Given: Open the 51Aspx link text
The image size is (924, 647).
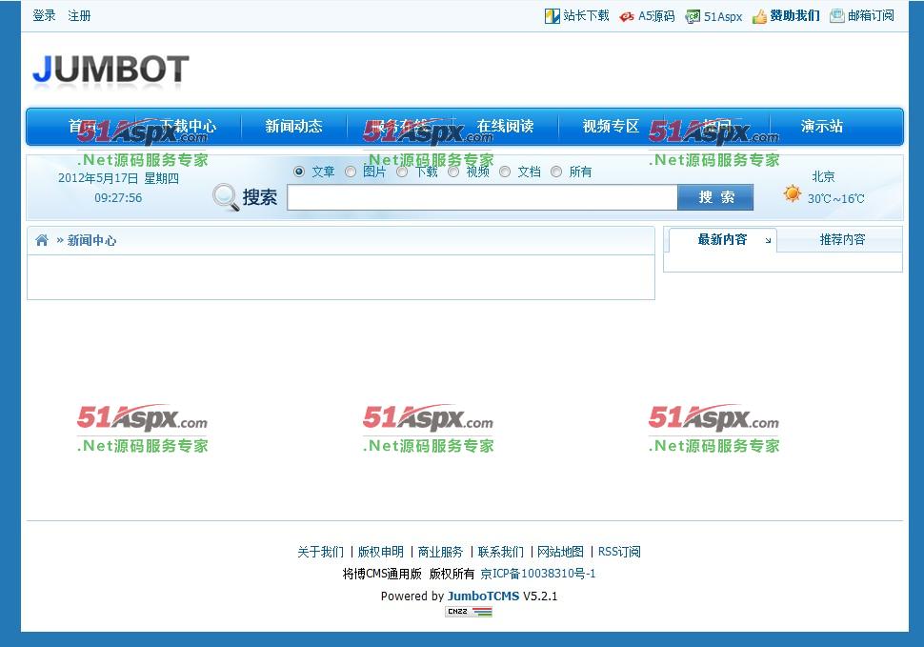Looking at the screenshot, I should point(723,16).
